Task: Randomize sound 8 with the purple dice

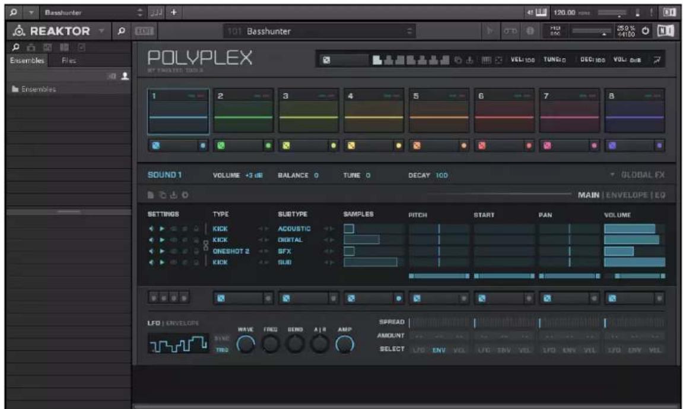Action: (x=612, y=146)
